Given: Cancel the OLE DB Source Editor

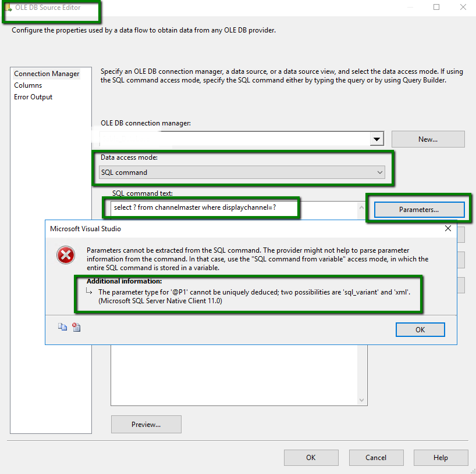Looking at the screenshot, I should point(376,458).
